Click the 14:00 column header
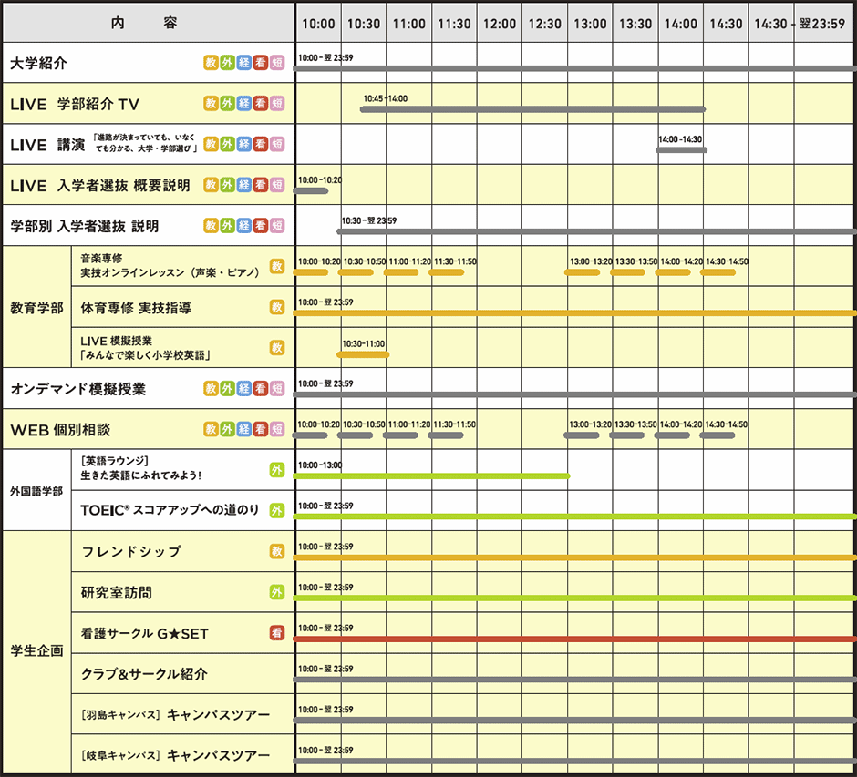This screenshot has height=777, width=857. pos(681,24)
